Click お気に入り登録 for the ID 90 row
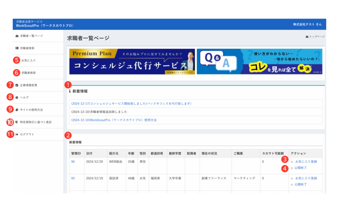 (306, 162)
